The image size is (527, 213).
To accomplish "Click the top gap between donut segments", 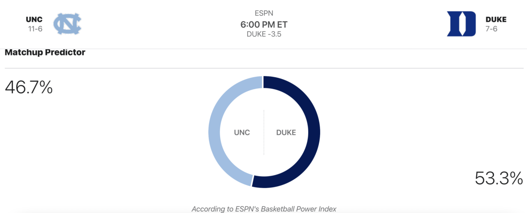I will coord(263,81).
